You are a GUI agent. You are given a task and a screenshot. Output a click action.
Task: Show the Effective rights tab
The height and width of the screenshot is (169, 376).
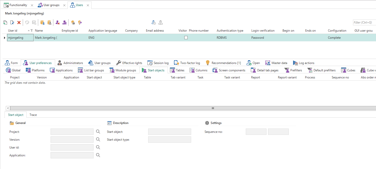[129, 63]
